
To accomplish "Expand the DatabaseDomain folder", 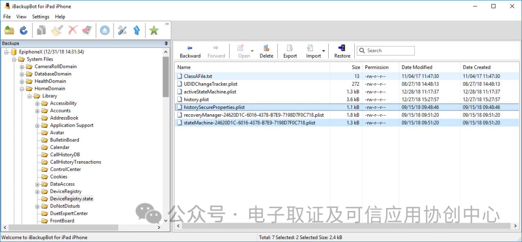I will coord(22,74).
